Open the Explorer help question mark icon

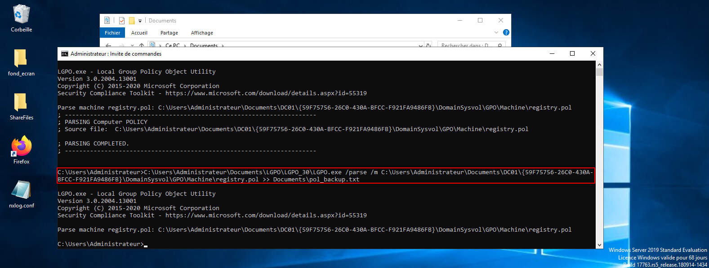506,32
